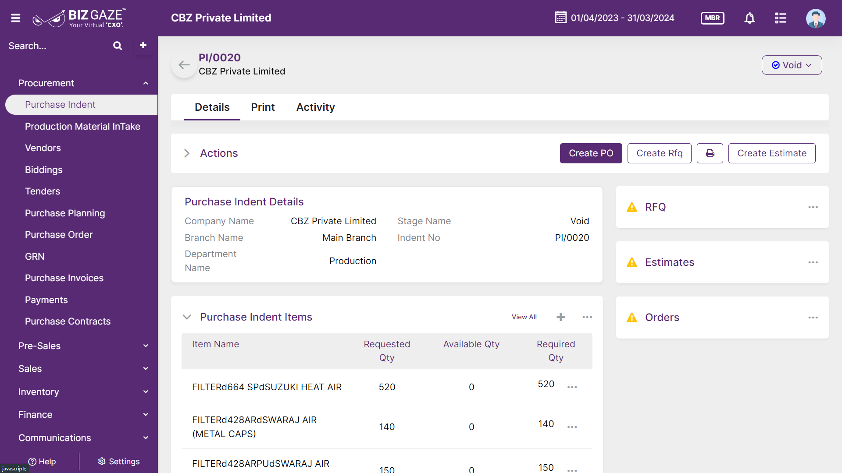Go back with the arrow button
842x473 pixels.
(x=184, y=65)
